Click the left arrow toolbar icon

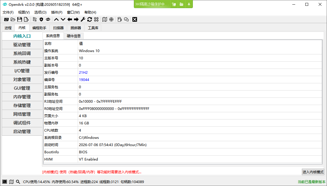pyautogui.click(x=70, y=19)
